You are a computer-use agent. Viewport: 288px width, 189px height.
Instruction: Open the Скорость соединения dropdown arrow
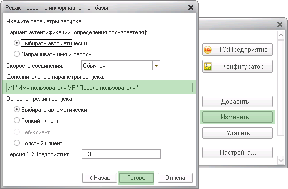tap(156, 66)
